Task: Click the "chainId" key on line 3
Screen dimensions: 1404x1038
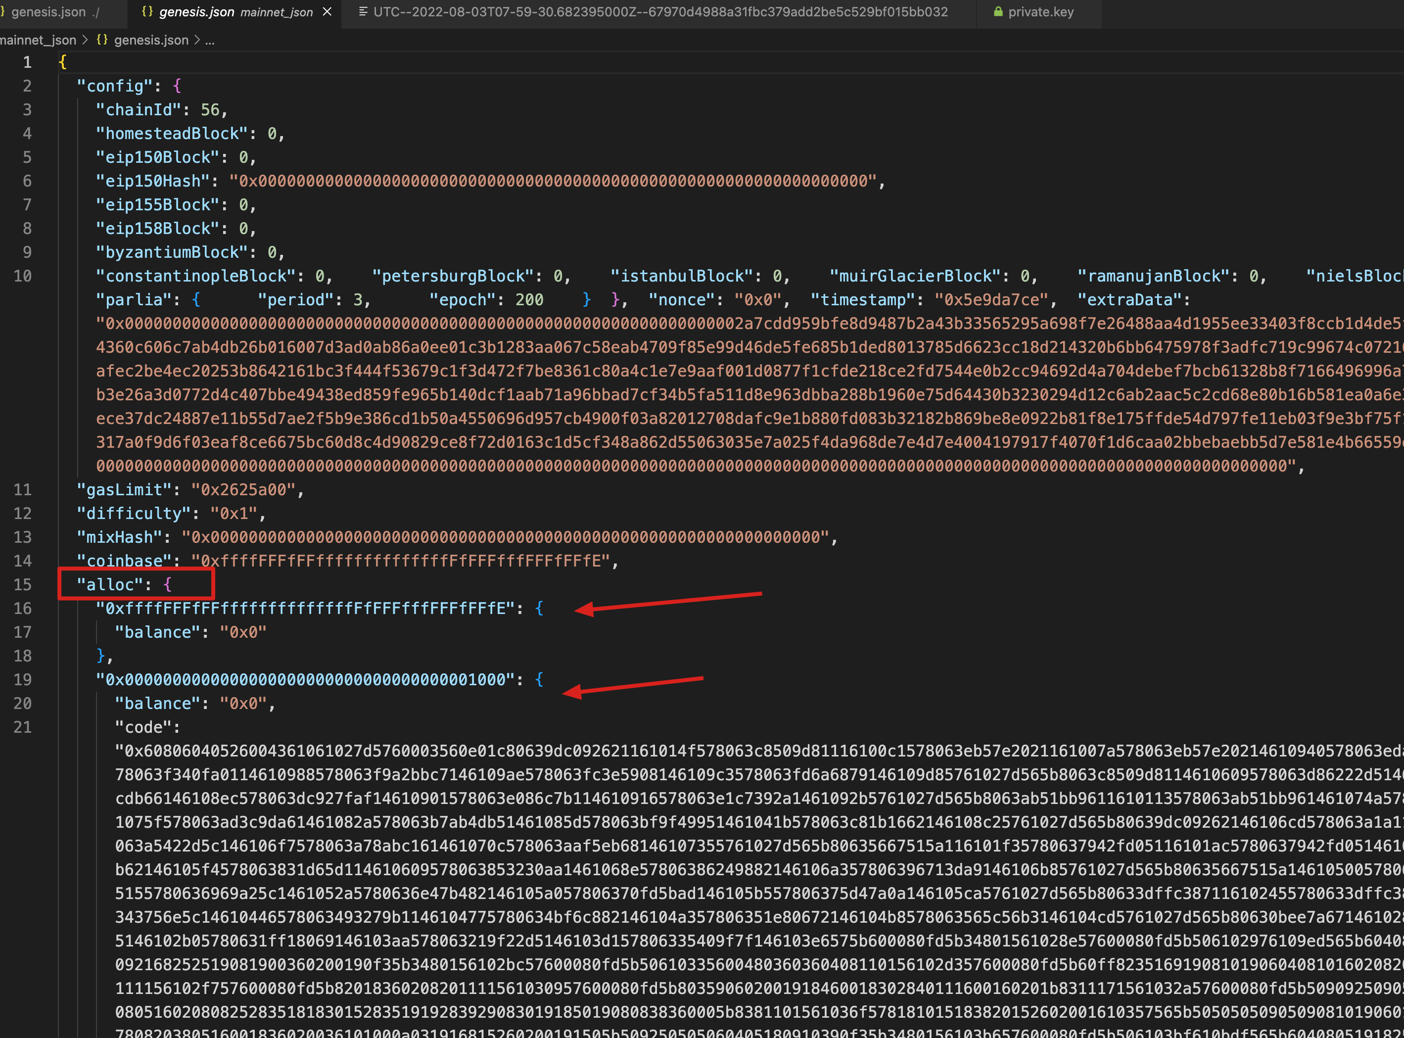Action: click(x=138, y=110)
